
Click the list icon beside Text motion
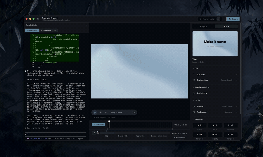[x=194, y=80]
